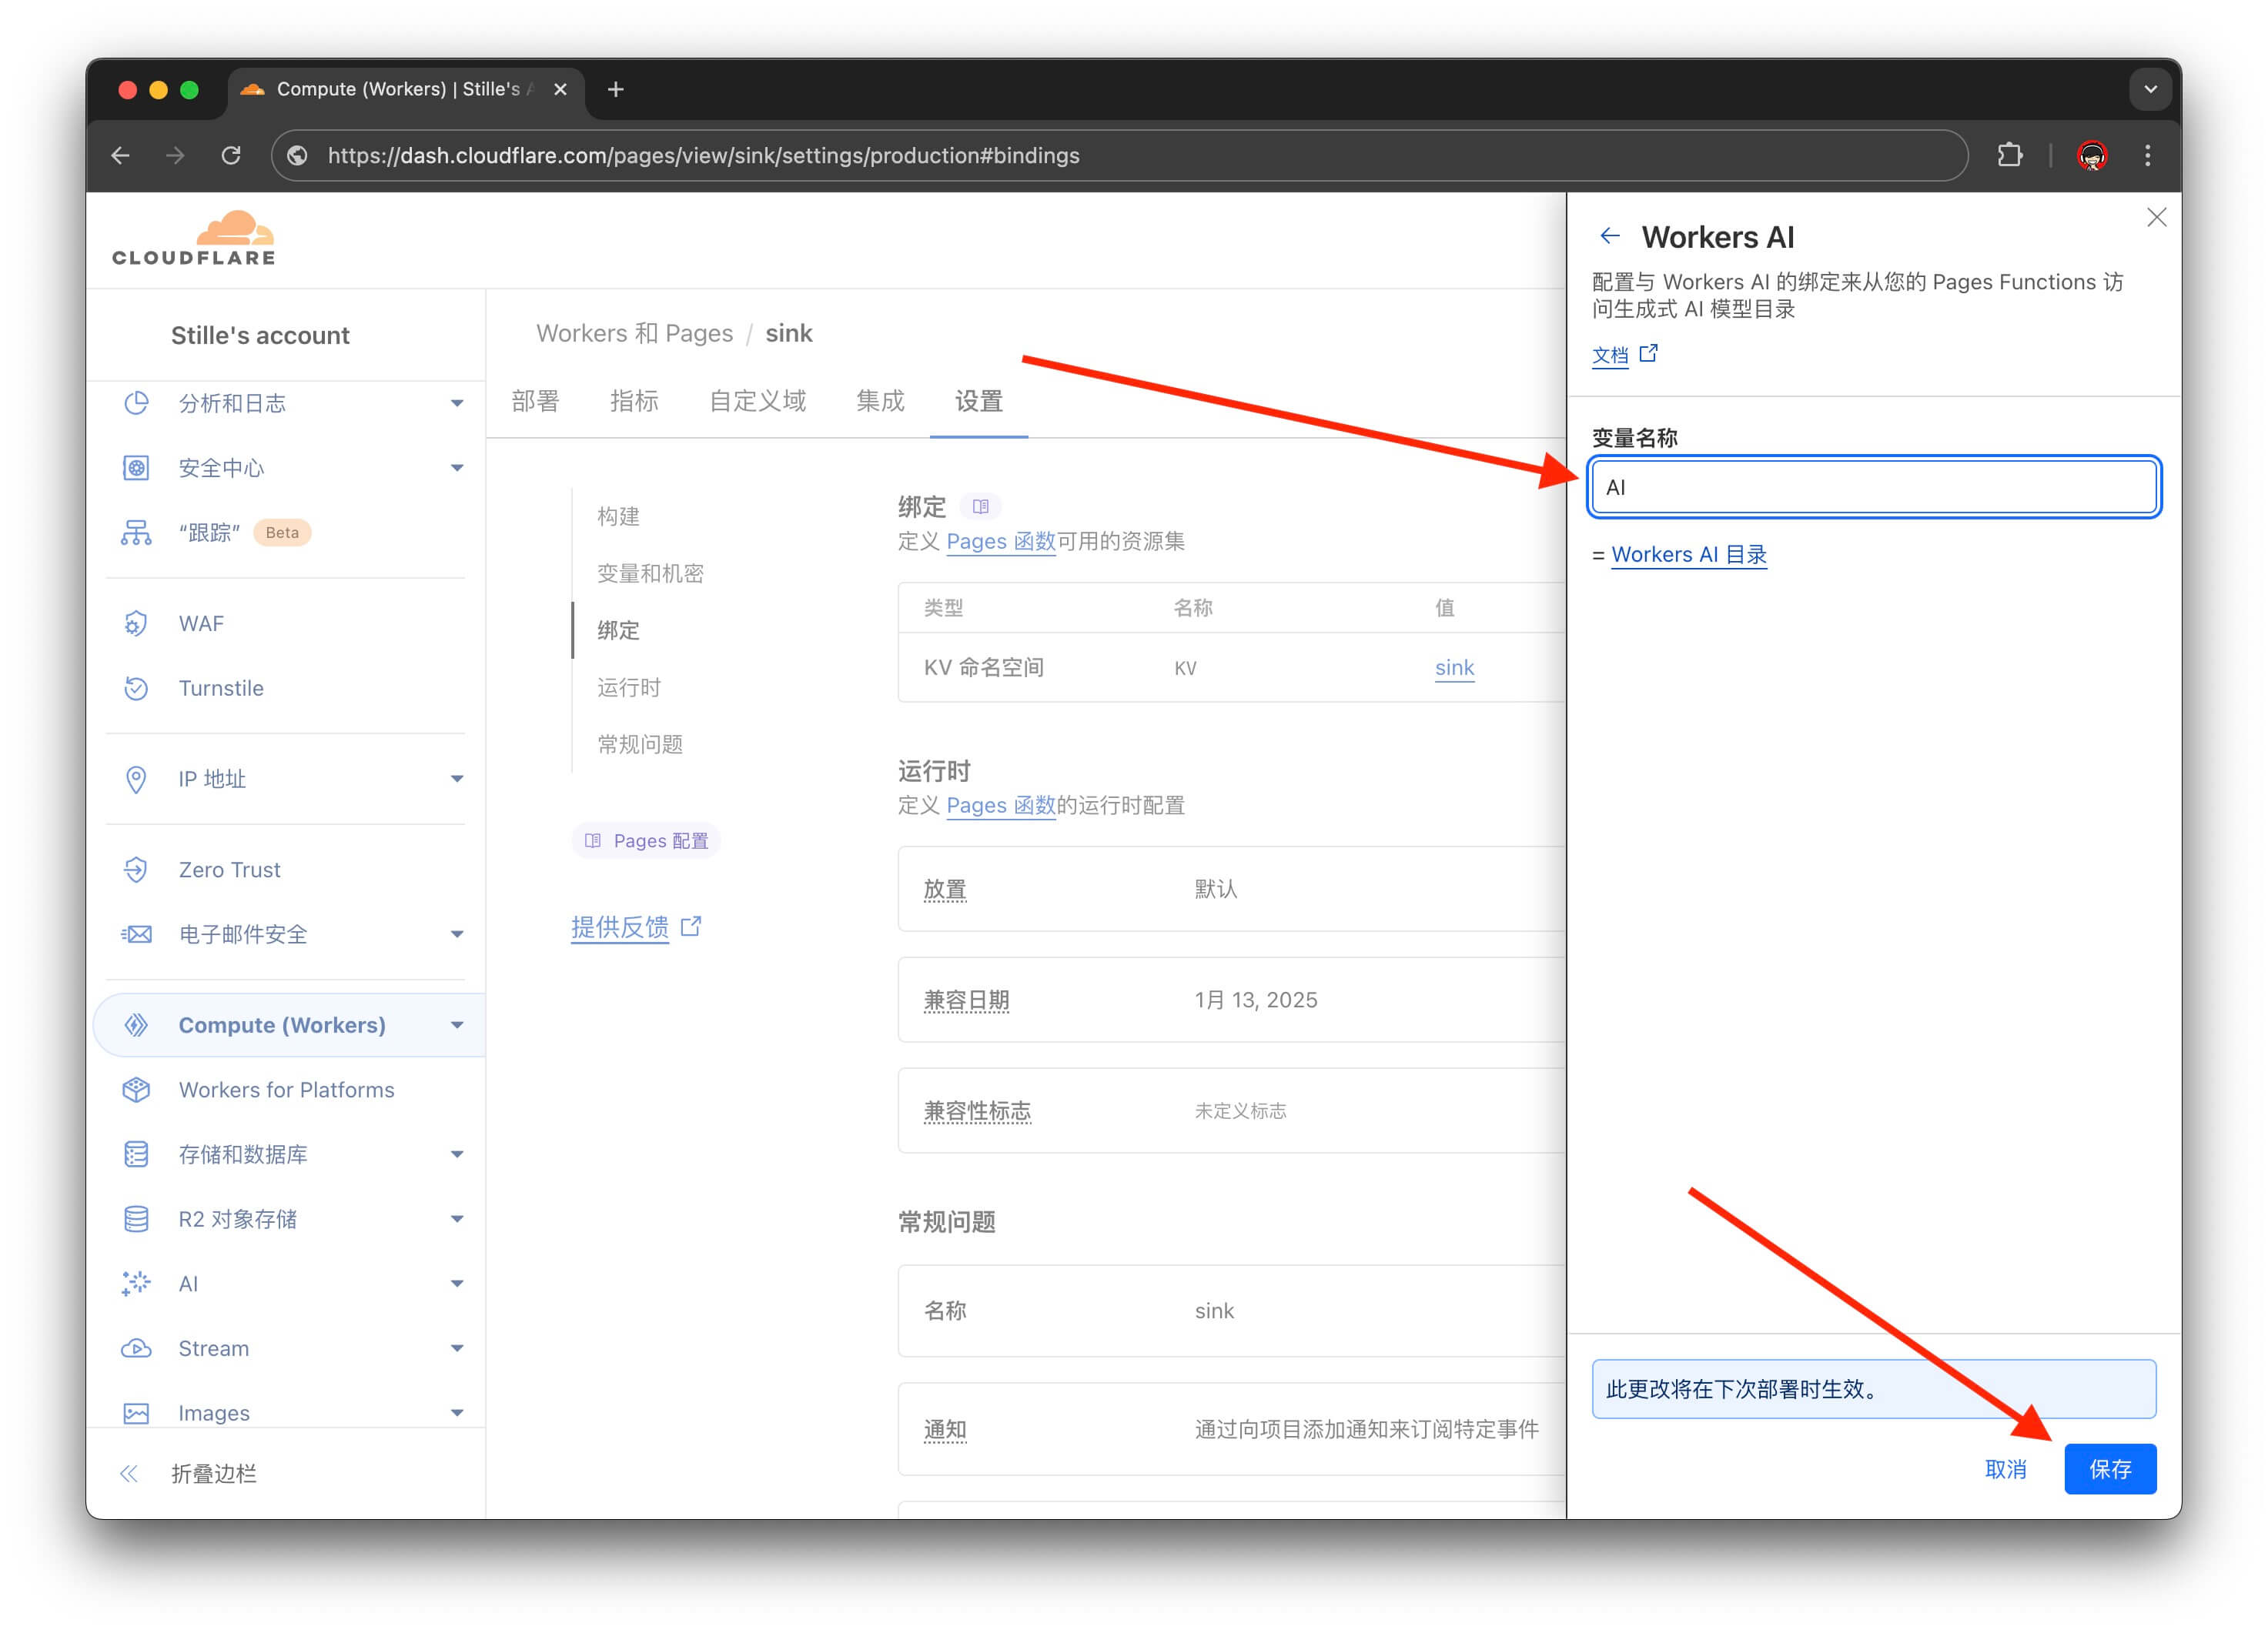Image resolution: width=2268 pixels, height=1633 pixels.
Task: Expand the IP 地址 menu arrow
Action: (457, 779)
